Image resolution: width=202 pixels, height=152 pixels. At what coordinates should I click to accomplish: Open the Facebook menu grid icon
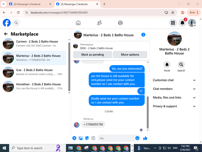tap(173, 23)
